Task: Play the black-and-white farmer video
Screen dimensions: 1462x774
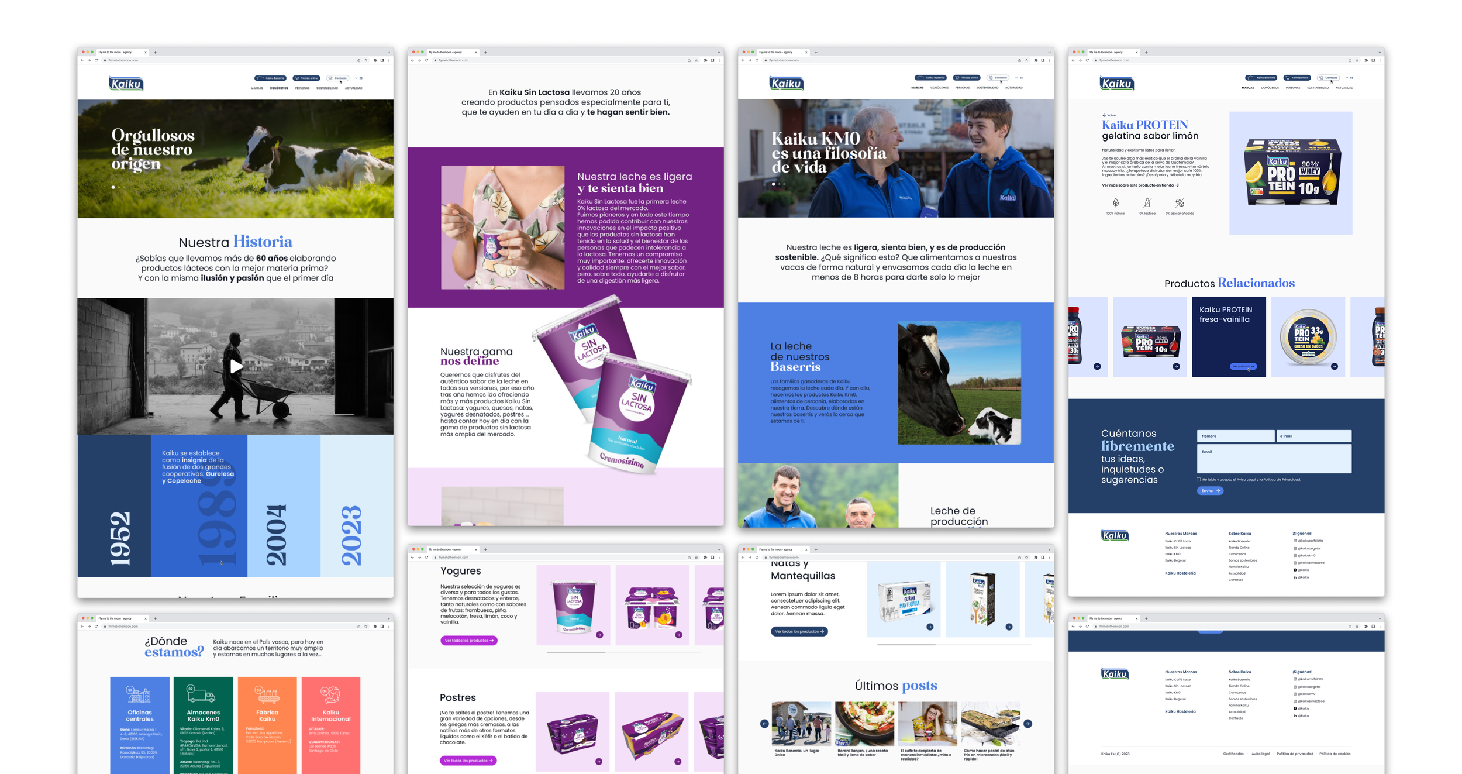Action: coord(236,366)
